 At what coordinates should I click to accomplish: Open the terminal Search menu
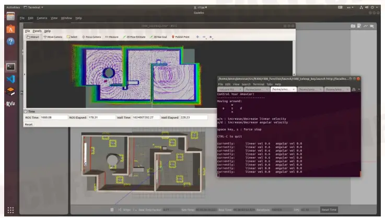point(246,84)
